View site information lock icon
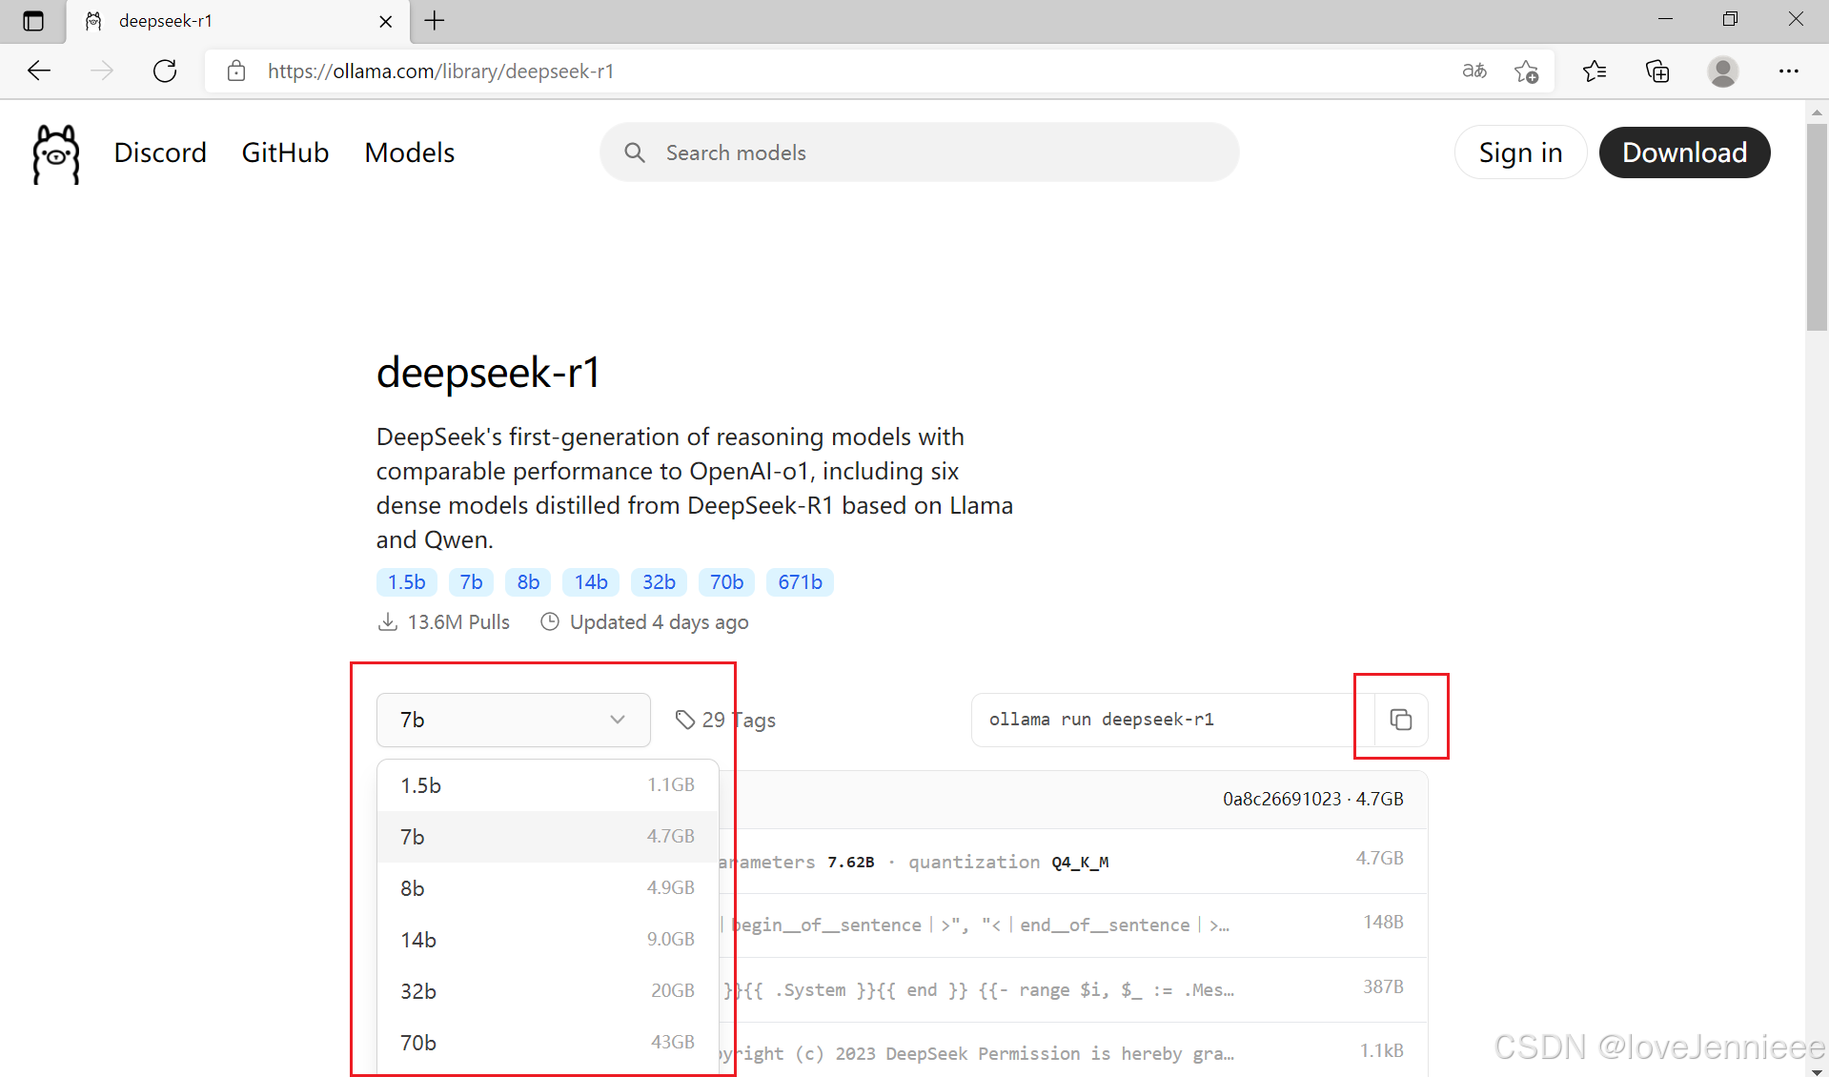The width and height of the screenshot is (1829, 1077). 236,71
